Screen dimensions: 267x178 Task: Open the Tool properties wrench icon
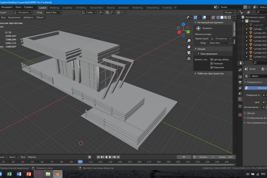click(240, 69)
